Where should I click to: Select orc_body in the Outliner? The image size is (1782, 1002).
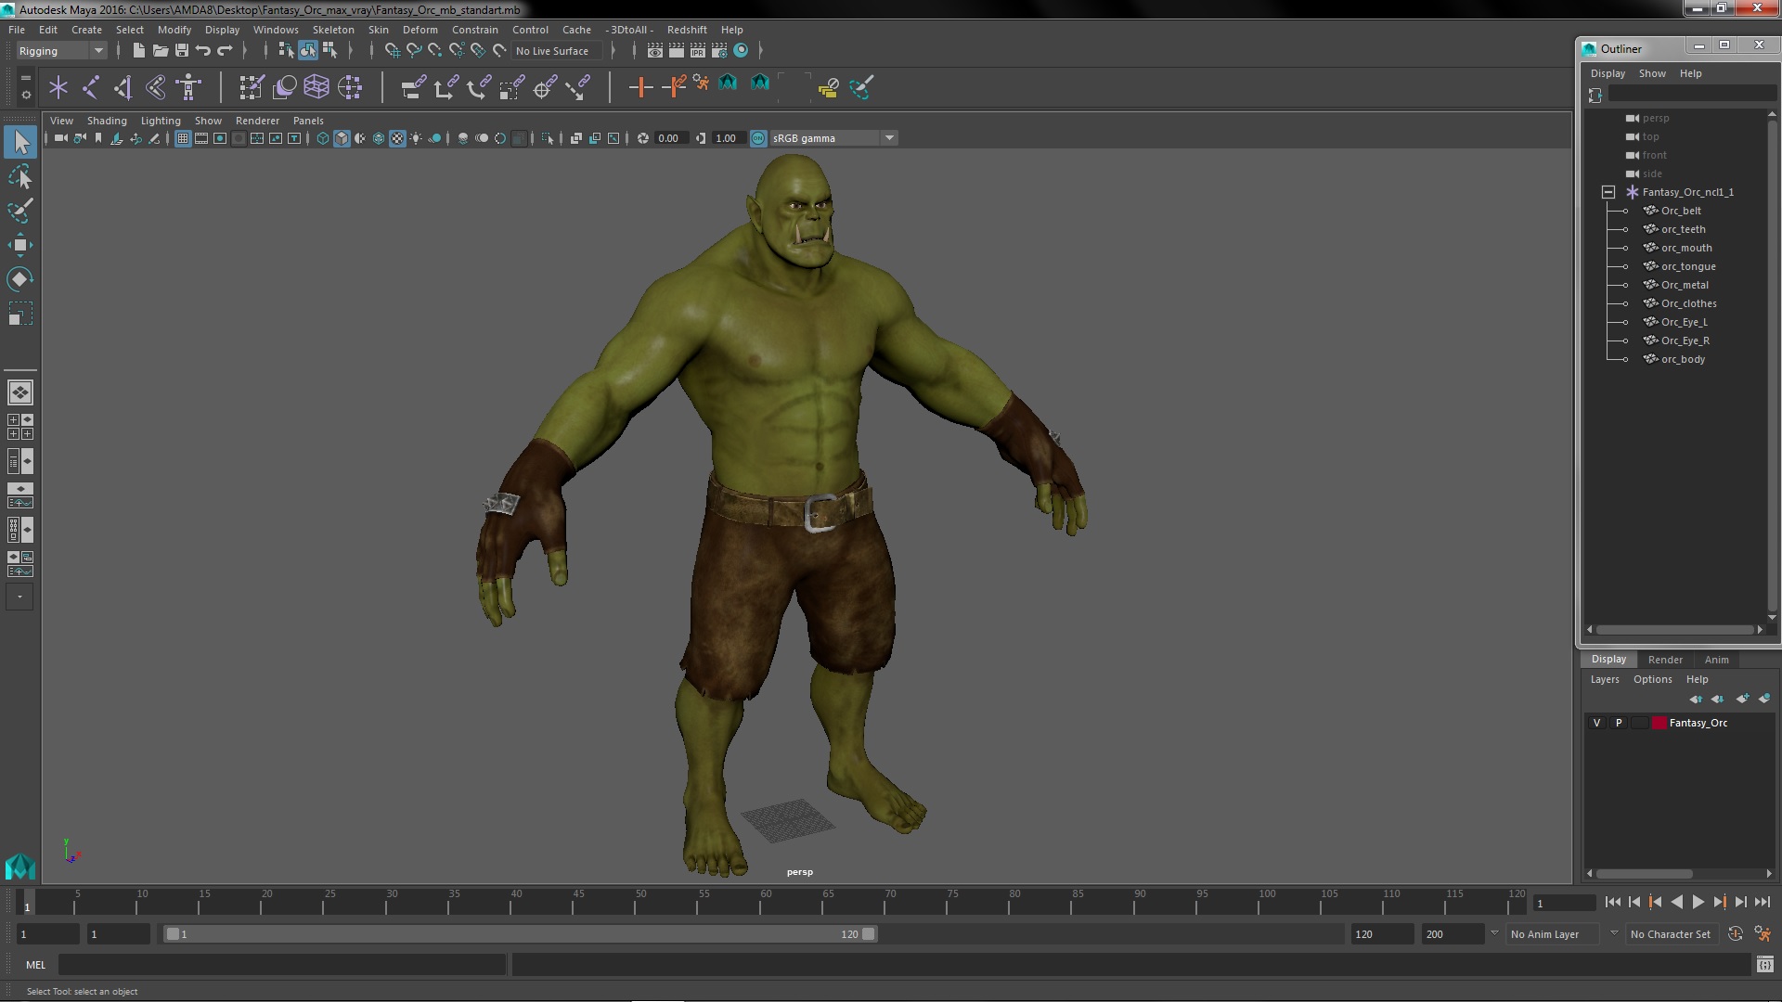1683,359
